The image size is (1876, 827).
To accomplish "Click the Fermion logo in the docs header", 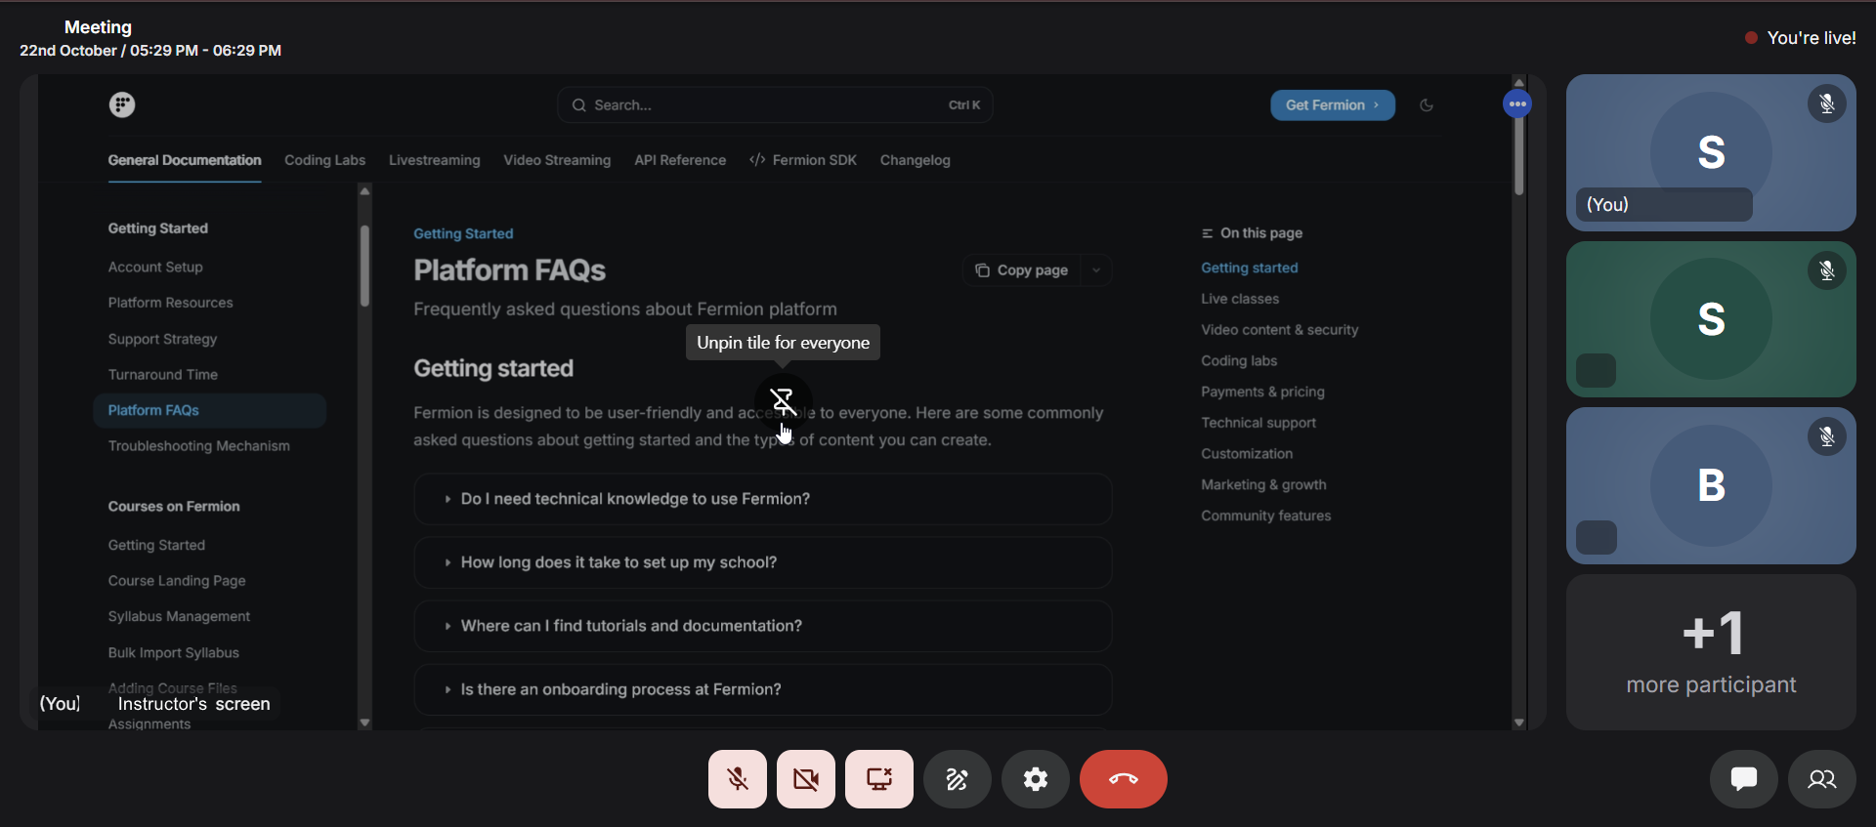I will [x=122, y=104].
